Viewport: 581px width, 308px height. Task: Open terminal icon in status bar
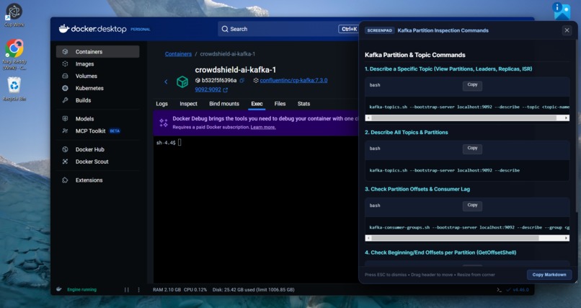click(499, 290)
